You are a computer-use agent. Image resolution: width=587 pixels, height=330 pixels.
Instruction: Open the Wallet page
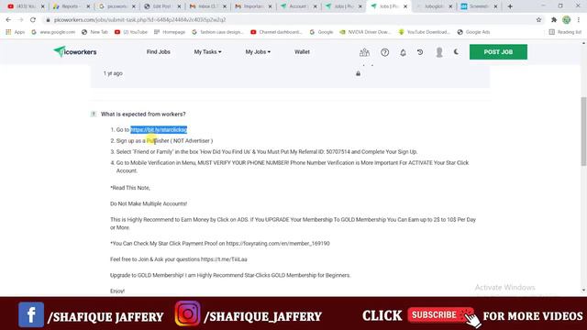(302, 52)
